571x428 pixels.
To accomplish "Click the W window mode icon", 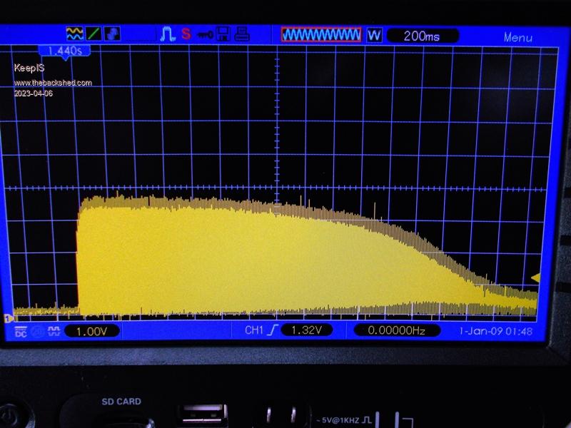I will (375, 34).
